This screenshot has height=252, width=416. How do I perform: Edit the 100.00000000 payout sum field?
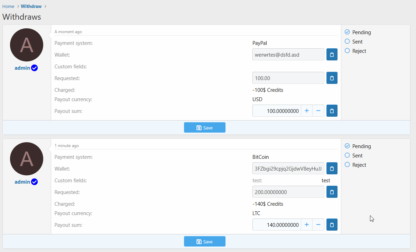pos(277,111)
